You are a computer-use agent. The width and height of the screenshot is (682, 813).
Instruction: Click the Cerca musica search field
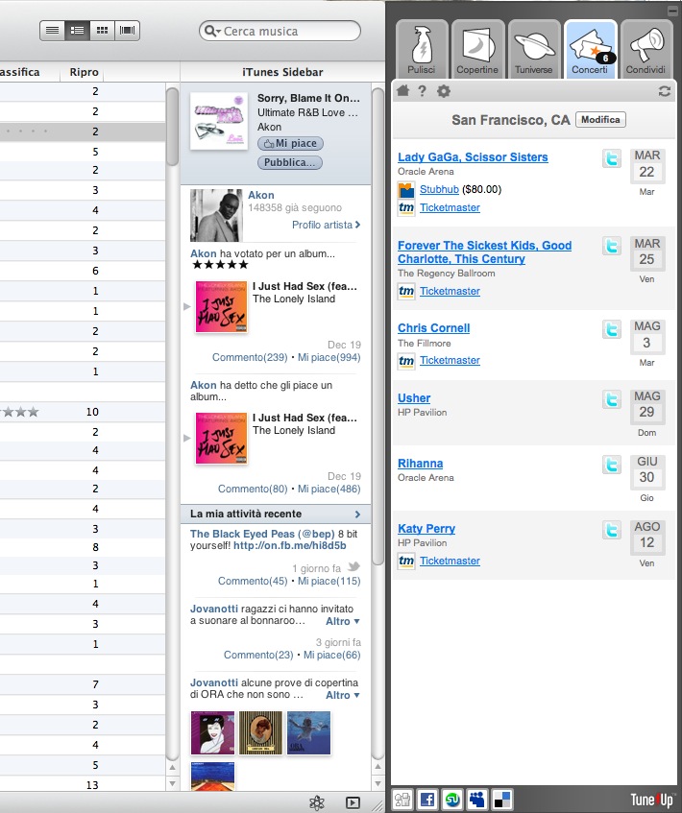coord(280,31)
